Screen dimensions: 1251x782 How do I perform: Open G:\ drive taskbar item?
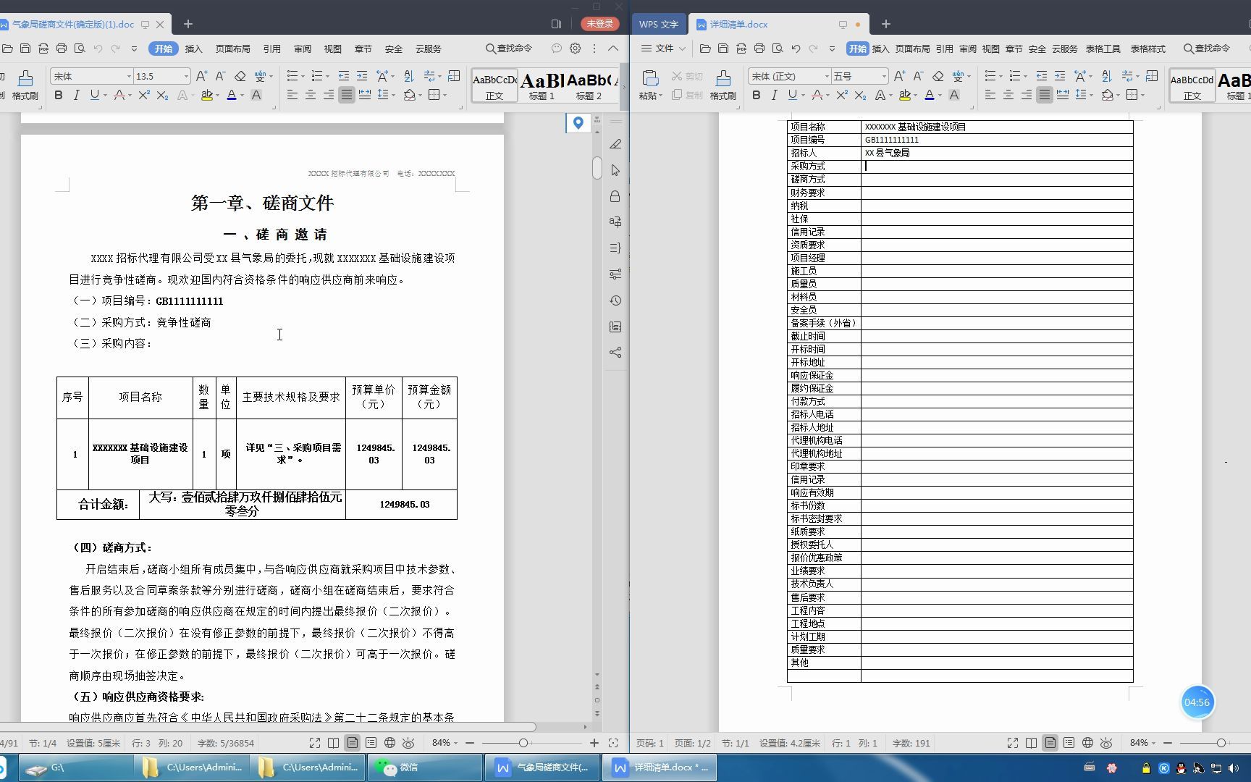point(75,768)
